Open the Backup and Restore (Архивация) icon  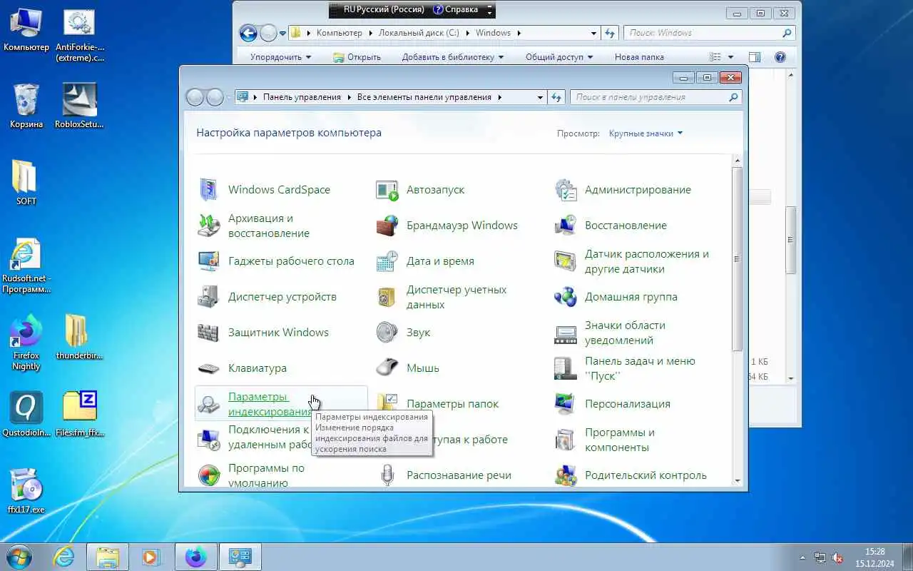click(x=208, y=226)
